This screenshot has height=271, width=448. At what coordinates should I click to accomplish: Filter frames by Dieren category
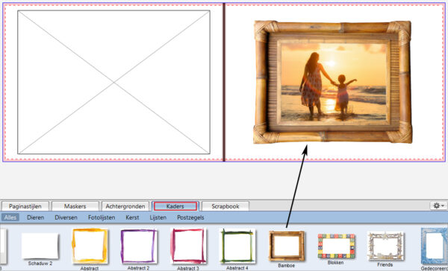(35, 217)
